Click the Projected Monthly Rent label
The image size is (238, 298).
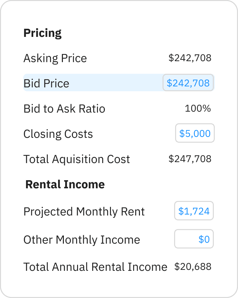click(x=84, y=211)
